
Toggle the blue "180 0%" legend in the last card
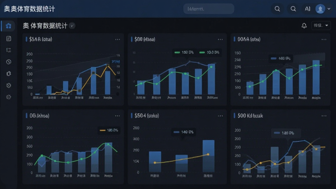[x=284, y=133]
